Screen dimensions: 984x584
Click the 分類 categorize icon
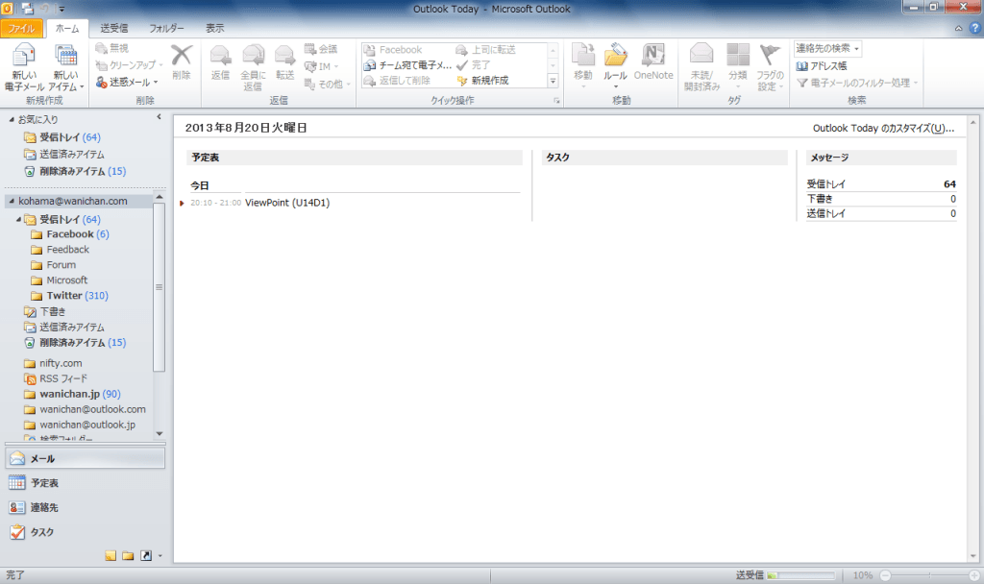(x=737, y=55)
